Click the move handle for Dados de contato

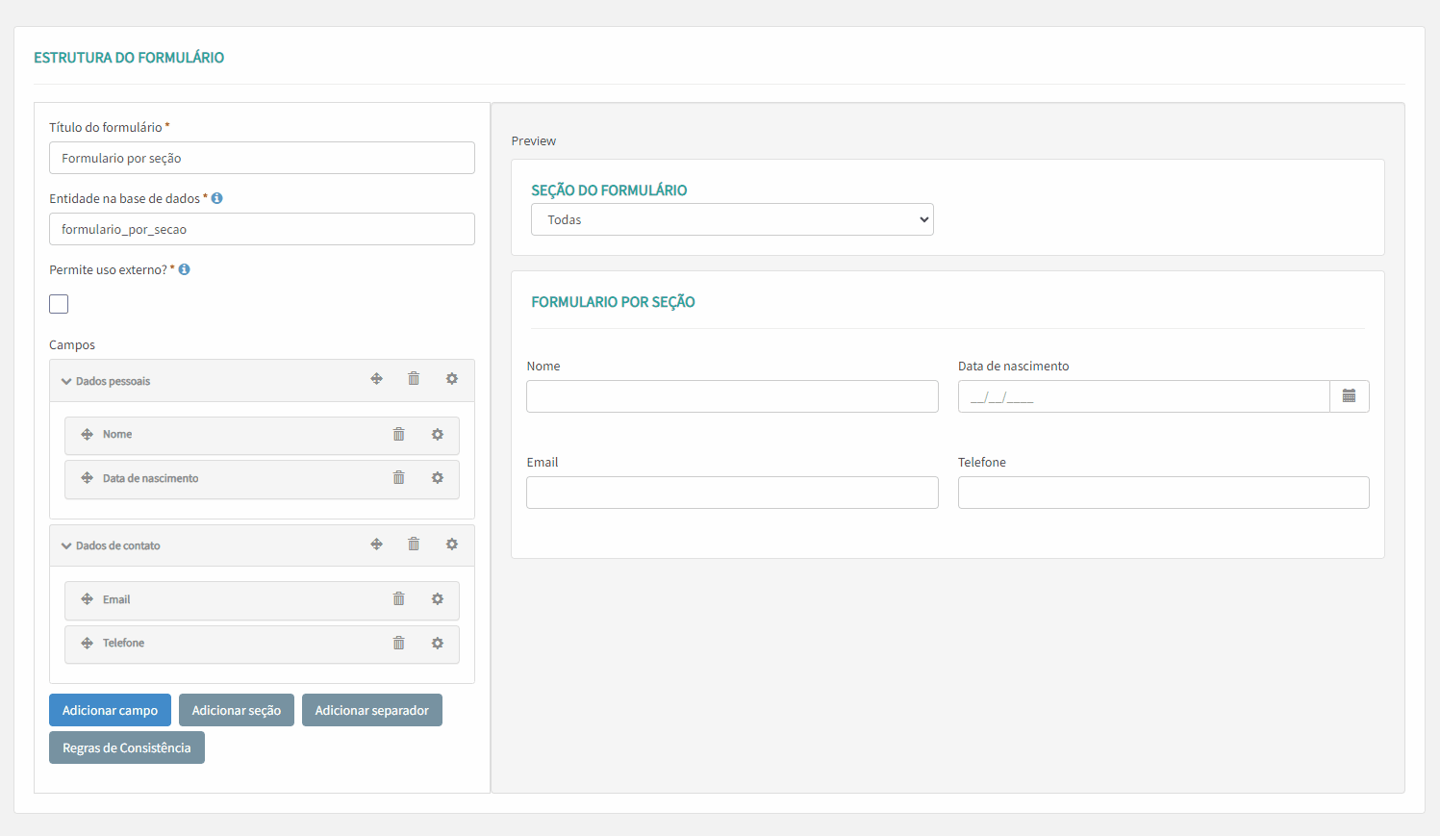[377, 545]
